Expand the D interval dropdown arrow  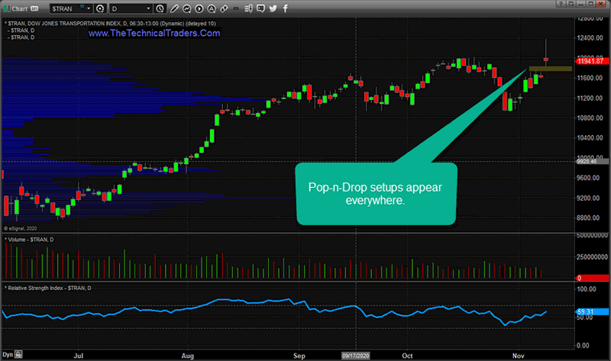[148, 8]
